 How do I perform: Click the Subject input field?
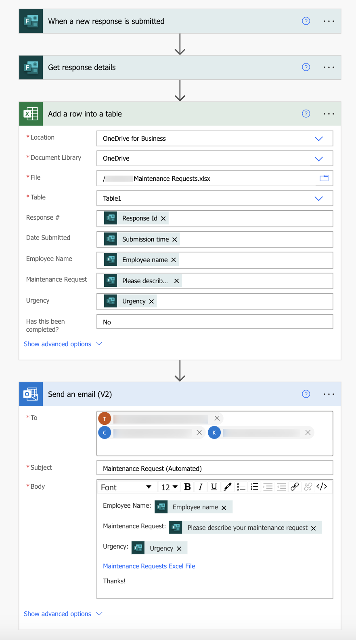pos(215,468)
